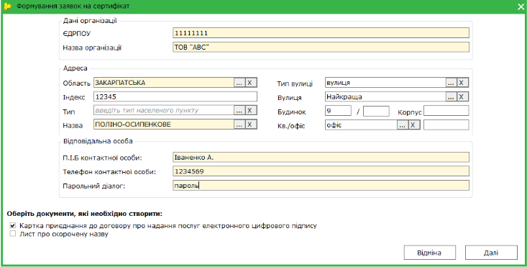
Task: Open the Область lookup with ellipsis button
Action: [239, 83]
